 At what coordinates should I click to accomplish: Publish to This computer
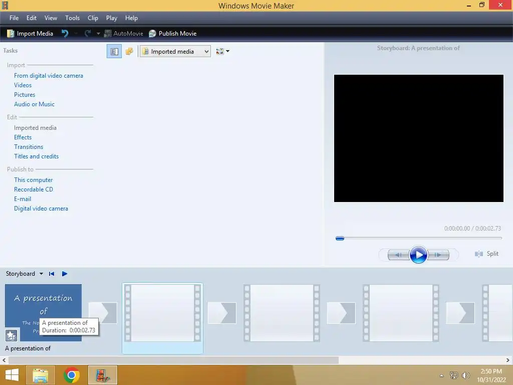[x=34, y=180]
